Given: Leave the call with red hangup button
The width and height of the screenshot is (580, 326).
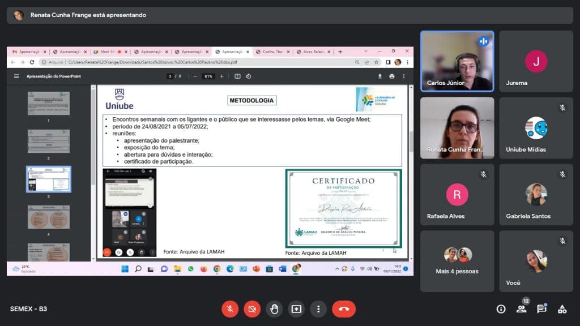Looking at the screenshot, I should point(344,309).
